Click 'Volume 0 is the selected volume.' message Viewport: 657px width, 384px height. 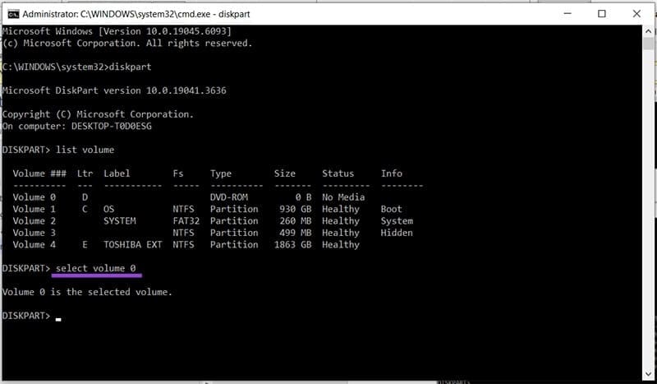88,292
